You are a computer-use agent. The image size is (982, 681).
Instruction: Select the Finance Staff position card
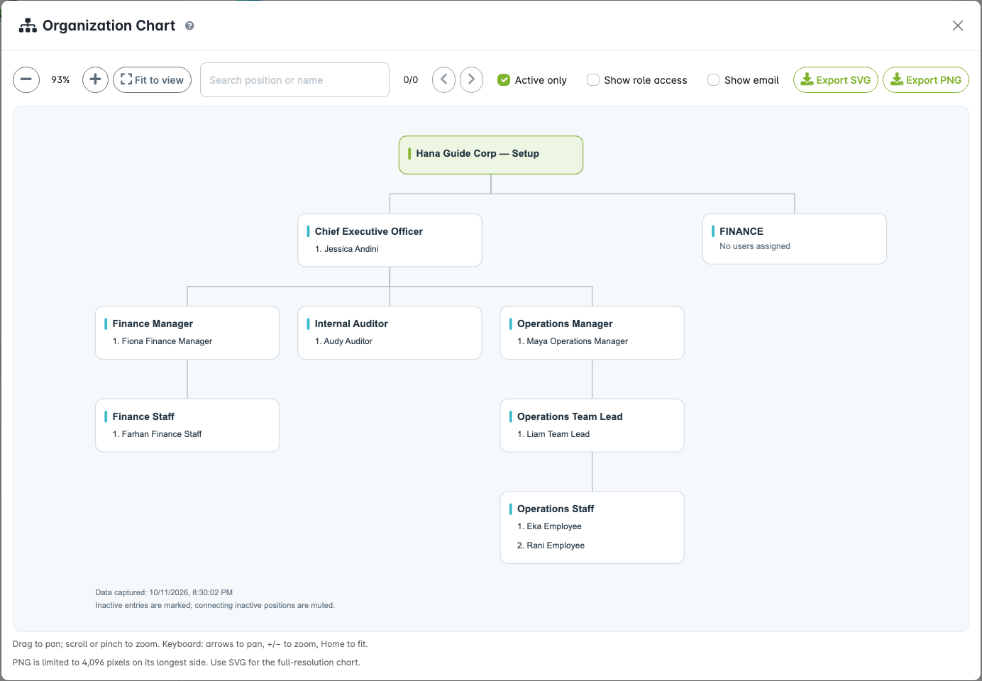pos(187,425)
